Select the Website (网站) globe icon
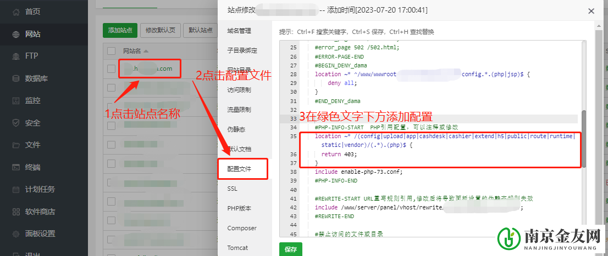The width and height of the screenshot is (608, 256). coord(15,34)
